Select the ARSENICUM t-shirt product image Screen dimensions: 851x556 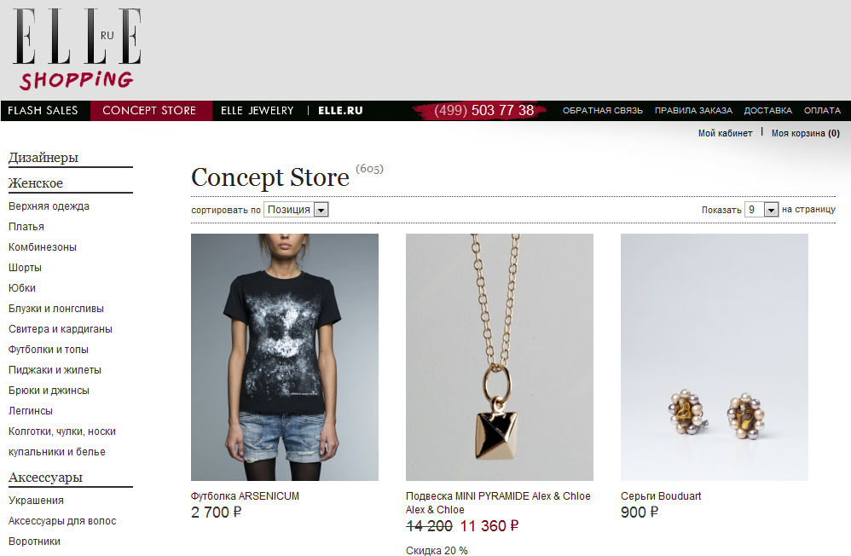285,356
